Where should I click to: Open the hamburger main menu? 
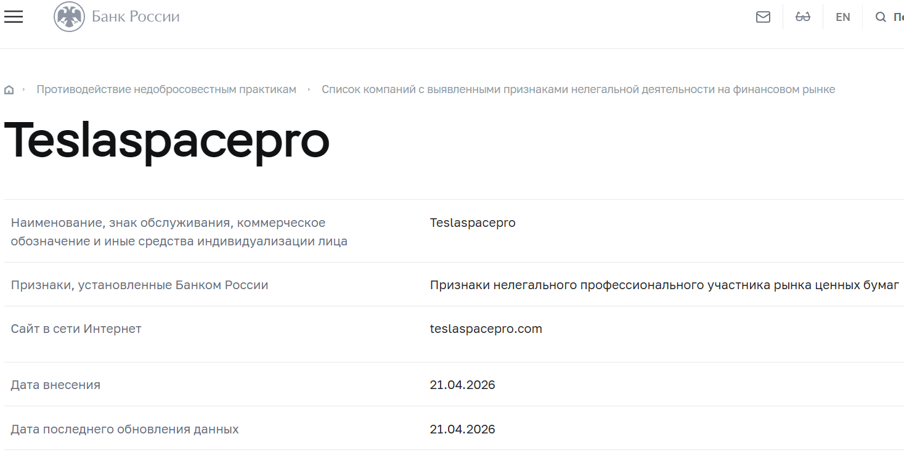[x=13, y=17]
